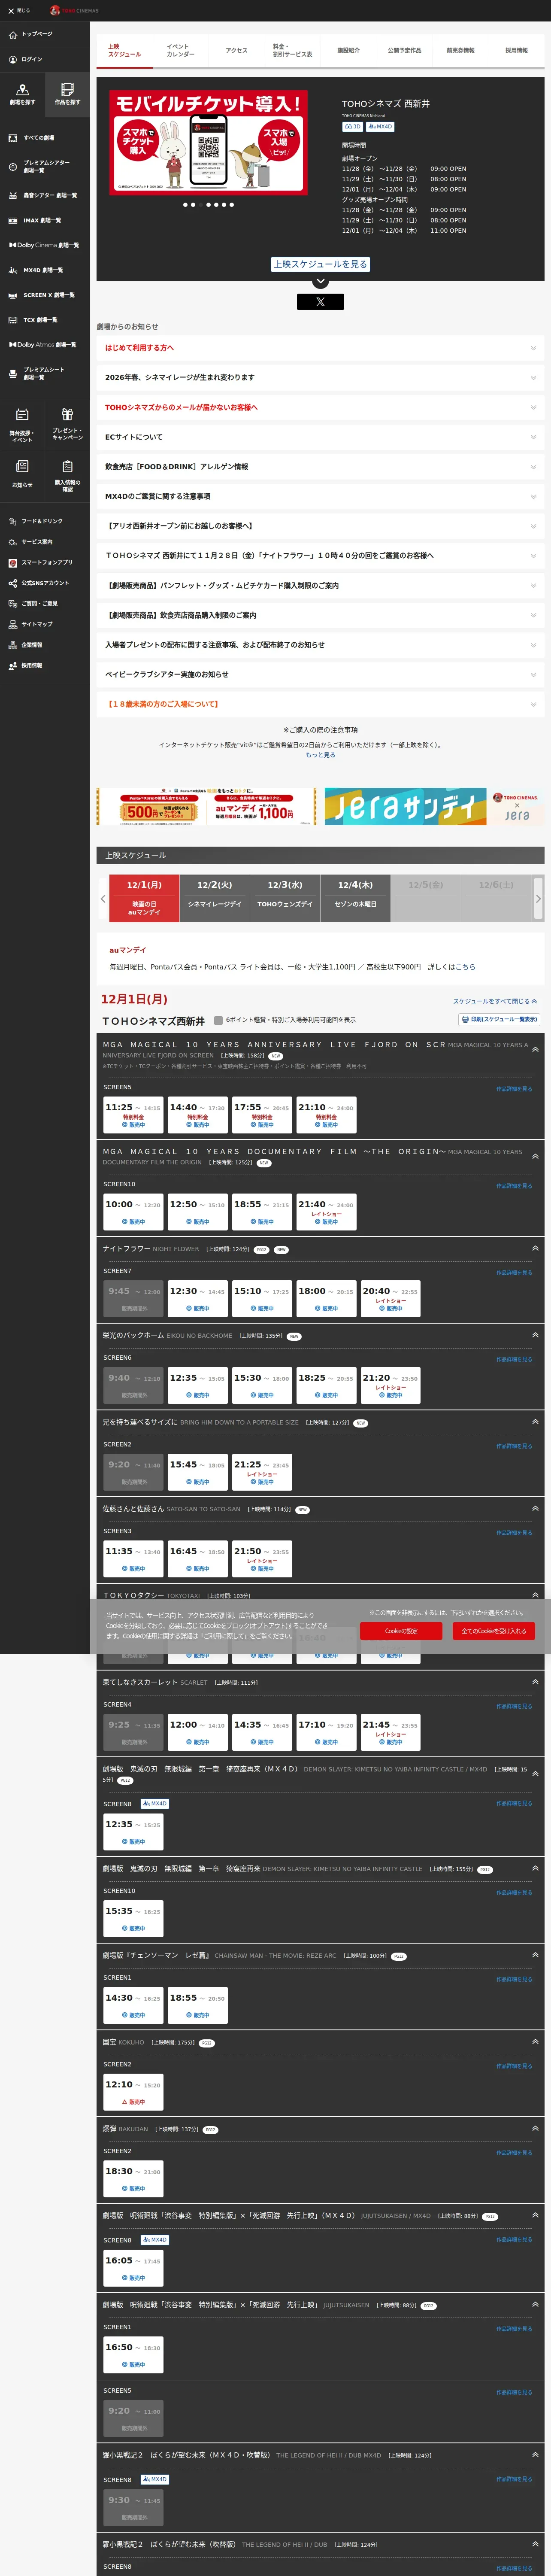The image size is (551, 2576).
Task: Open 公式SNSアカウント share item
Action: point(39,583)
